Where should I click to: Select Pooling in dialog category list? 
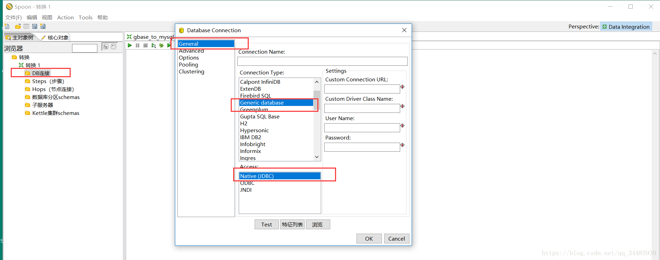188,64
